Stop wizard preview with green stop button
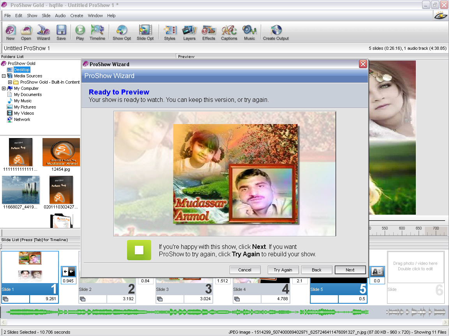This screenshot has width=449, height=336. [139, 250]
